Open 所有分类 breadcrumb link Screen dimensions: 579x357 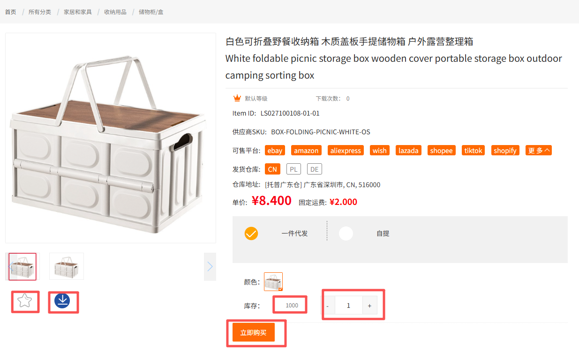[40, 12]
